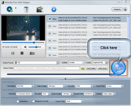The image size is (131, 106).
Task: Check the Title5 checkbox
Action: pos(50,48)
